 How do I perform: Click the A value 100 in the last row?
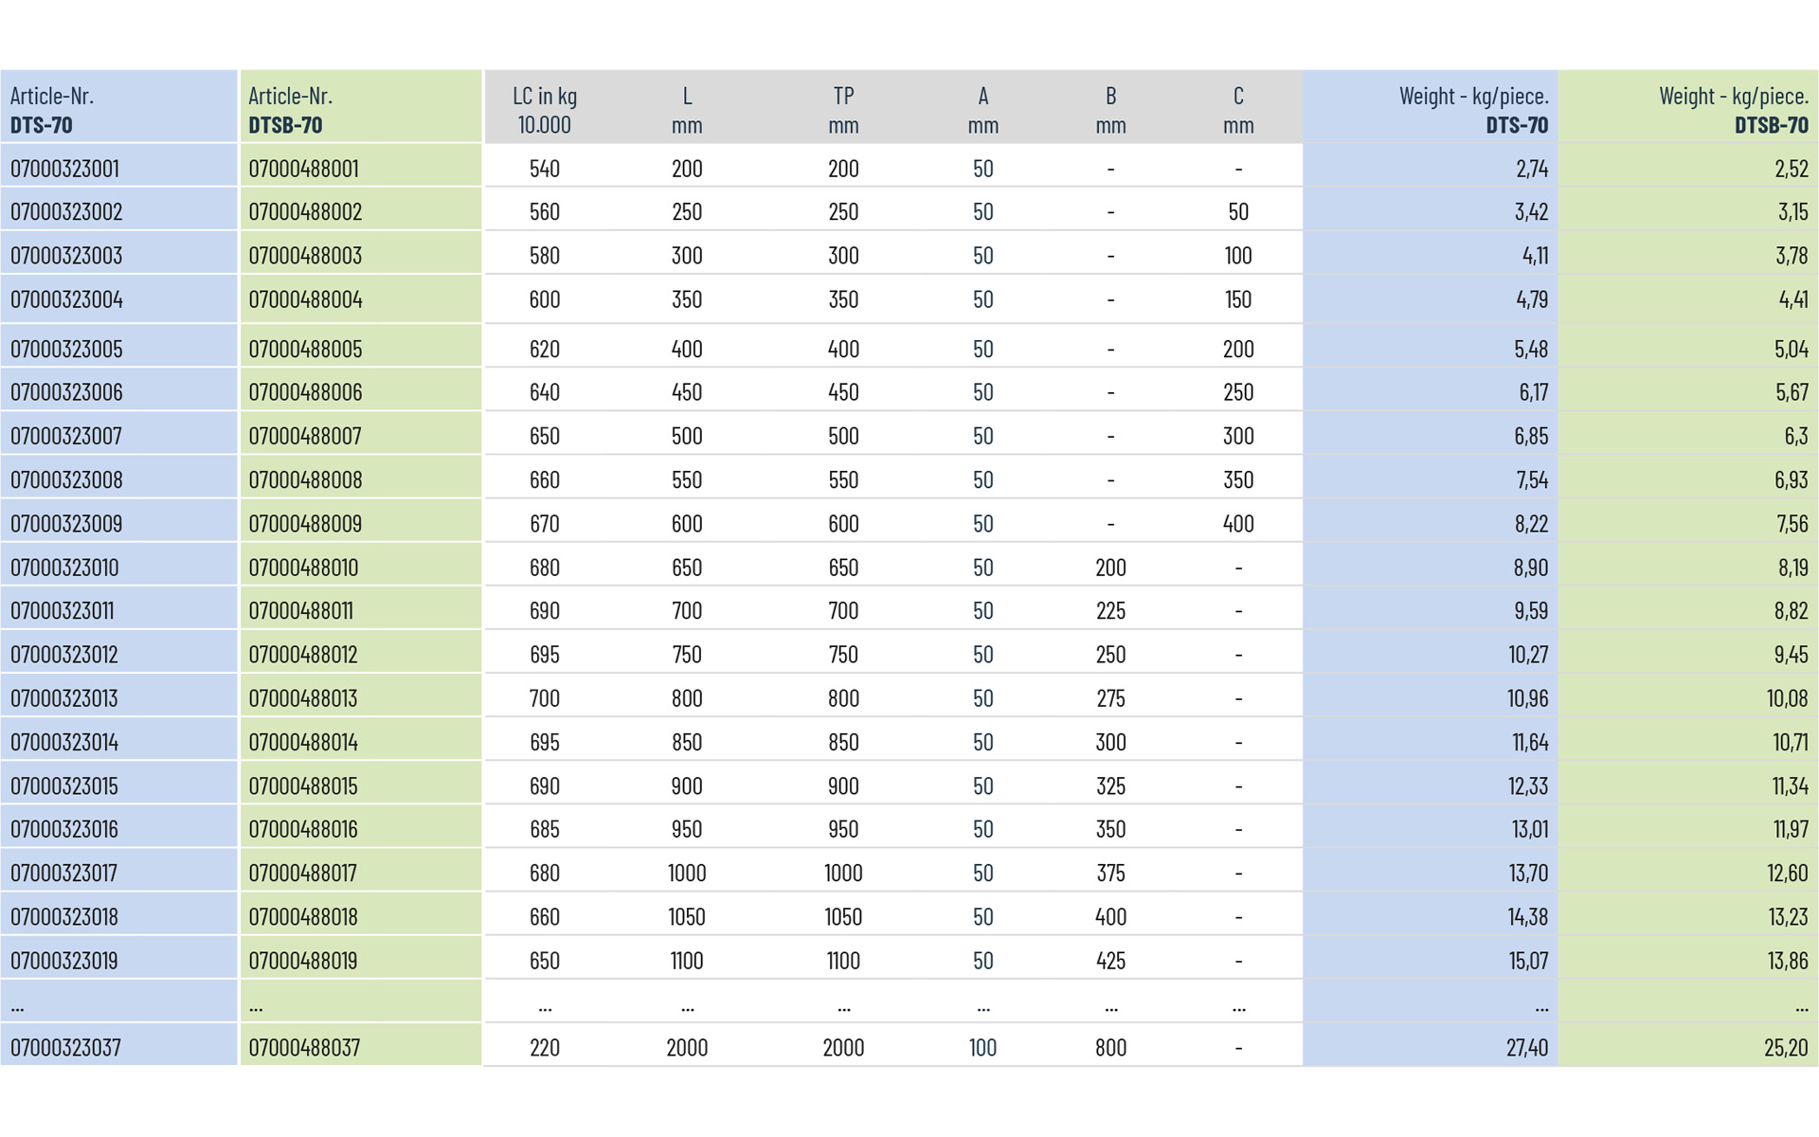pyautogui.click(x=982, y=1048)
